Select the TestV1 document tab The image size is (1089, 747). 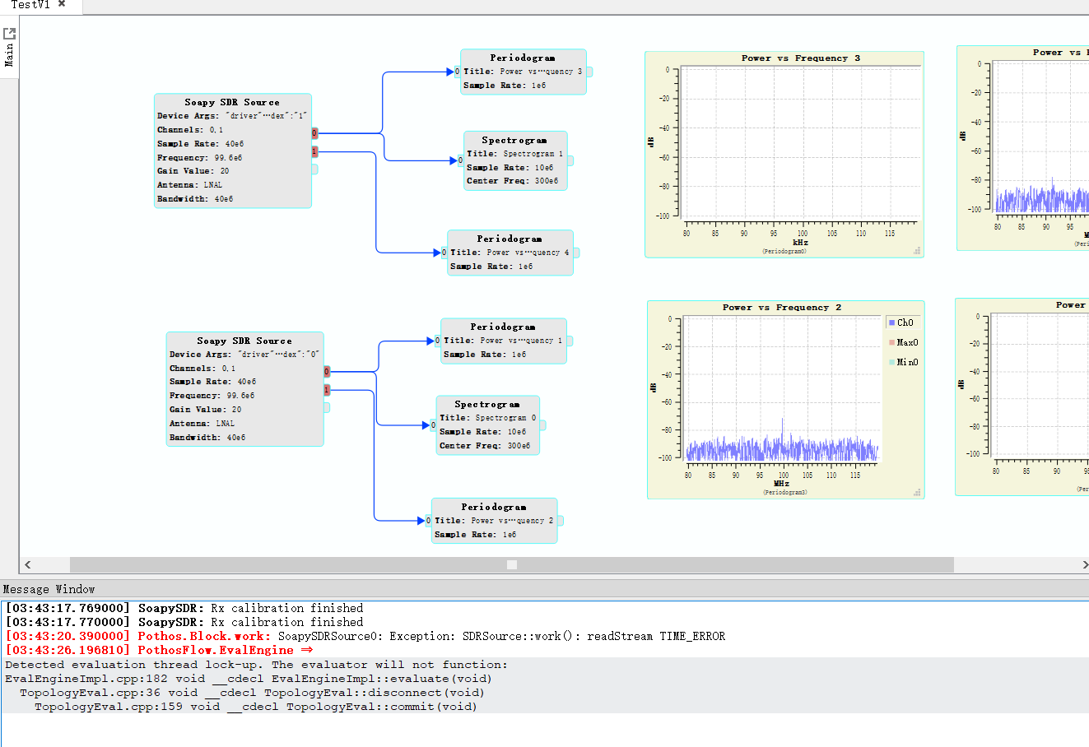(x=30, y=5)
